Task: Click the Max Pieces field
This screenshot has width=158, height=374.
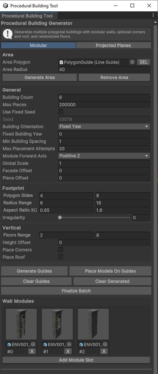Action: pyautogui.click(x=104, y=104)
